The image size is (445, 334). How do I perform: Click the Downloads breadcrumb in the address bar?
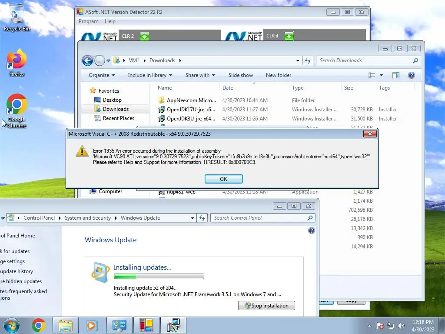tap(163, 60)
